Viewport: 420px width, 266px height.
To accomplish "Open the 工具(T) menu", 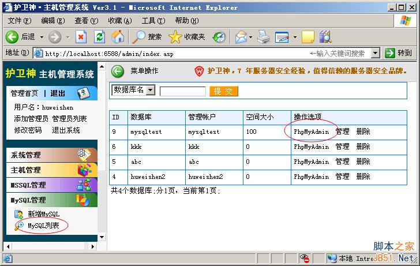I will [x=153, y=21].
